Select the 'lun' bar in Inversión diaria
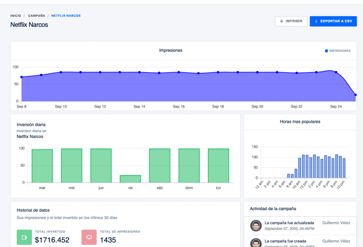Screen dimensions: 363x247 coord(218,165)
